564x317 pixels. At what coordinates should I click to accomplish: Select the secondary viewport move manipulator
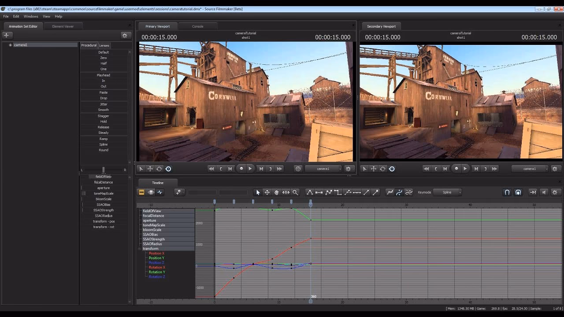[373, 169]
